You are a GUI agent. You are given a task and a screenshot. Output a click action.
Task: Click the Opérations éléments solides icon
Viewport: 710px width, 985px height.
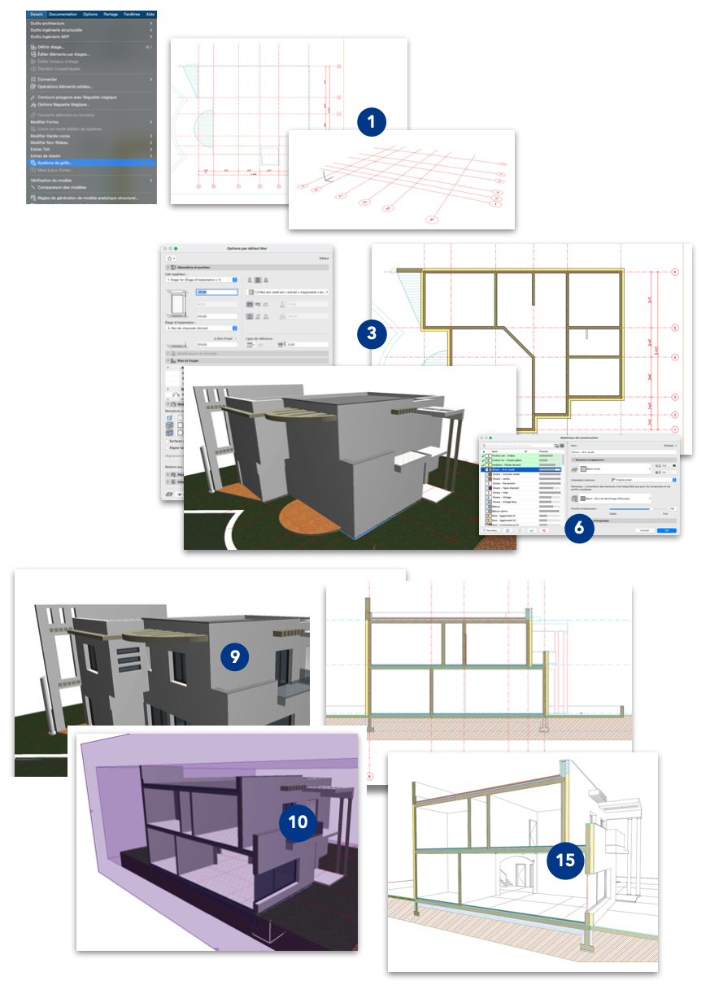[x=33, y=86]
